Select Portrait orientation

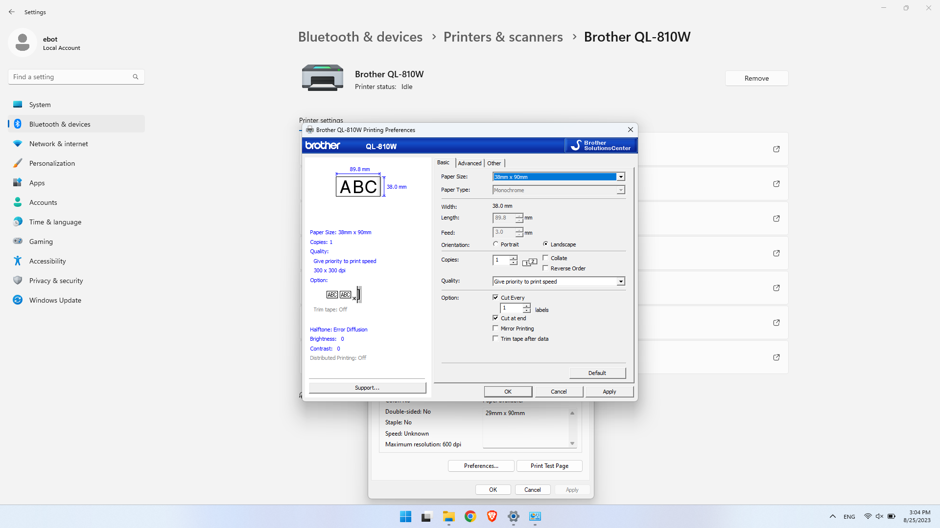tap(496, 244)
